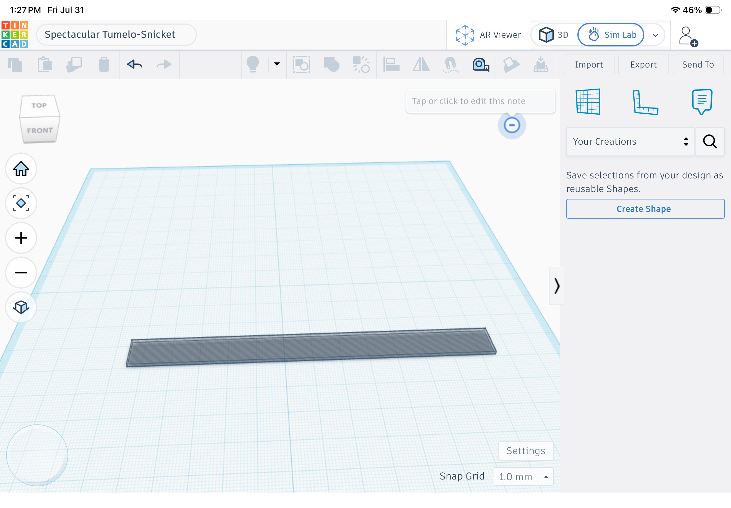Select the Notes speech-bubble tool
Screen dimensions: 731x508
pyautogui.click(x=702, y=102)
